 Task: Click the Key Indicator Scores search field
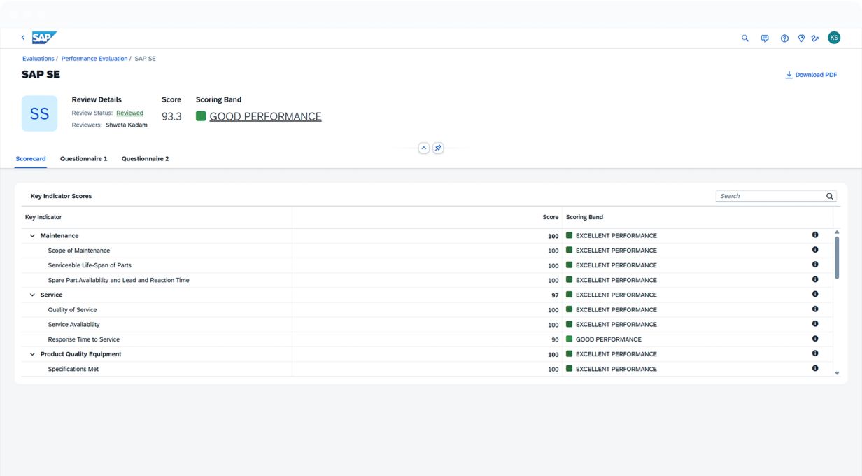coord(770,196)
